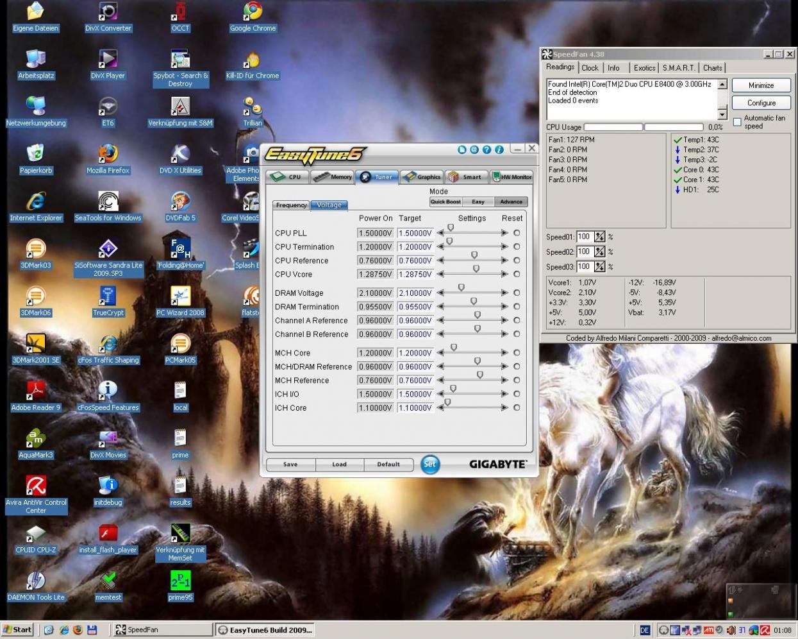Click SpeedFan log scrollbar down arrow
The width and height of the screenshot is (798, 639).
[722, 115]
